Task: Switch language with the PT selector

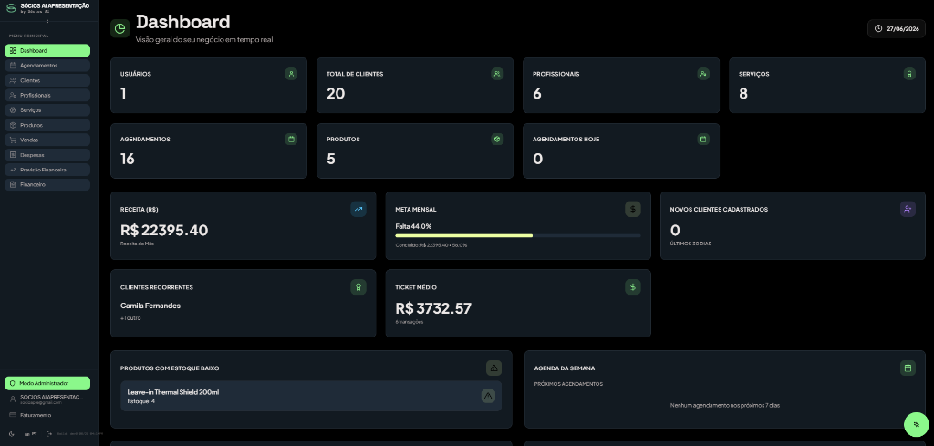Action: tap(31, 434)
